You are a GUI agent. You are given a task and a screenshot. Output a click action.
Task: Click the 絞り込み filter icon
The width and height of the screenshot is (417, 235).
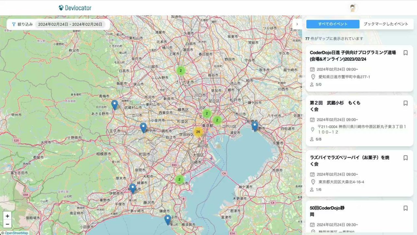tap(14, 24)
